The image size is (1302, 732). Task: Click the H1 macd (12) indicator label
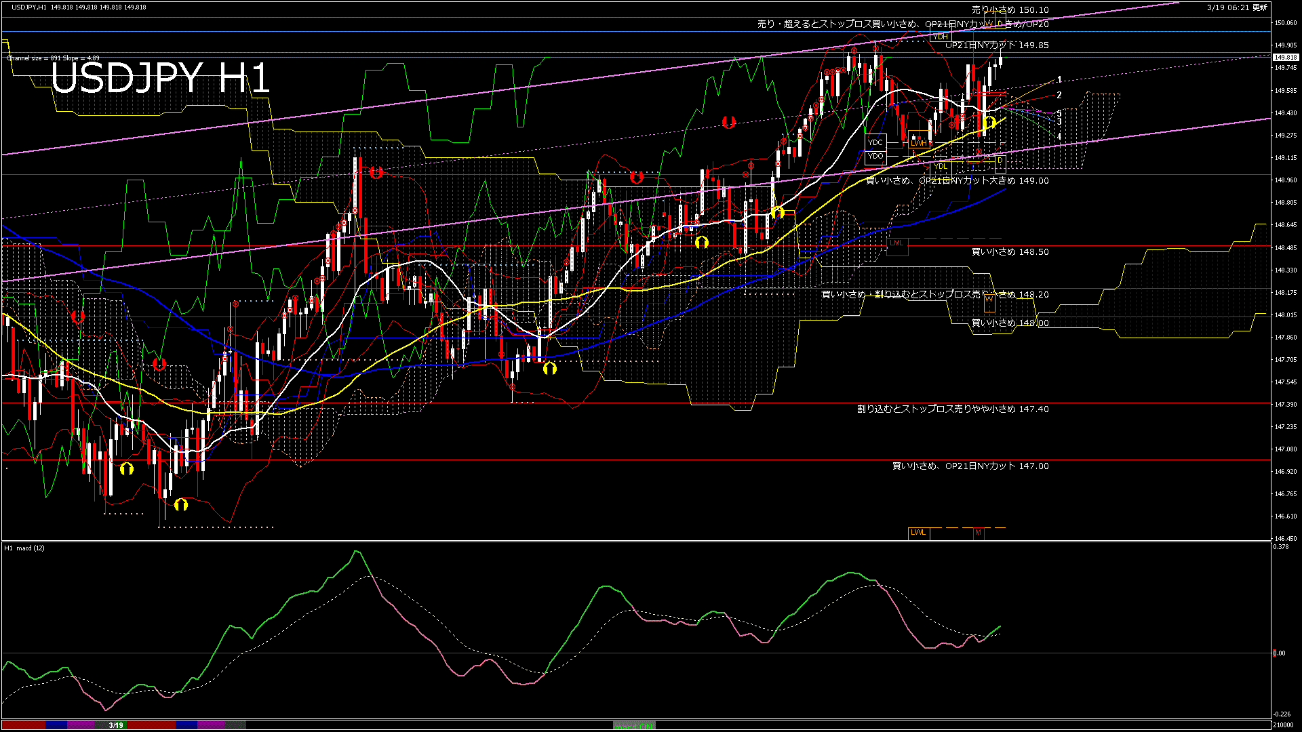[24, 548]
